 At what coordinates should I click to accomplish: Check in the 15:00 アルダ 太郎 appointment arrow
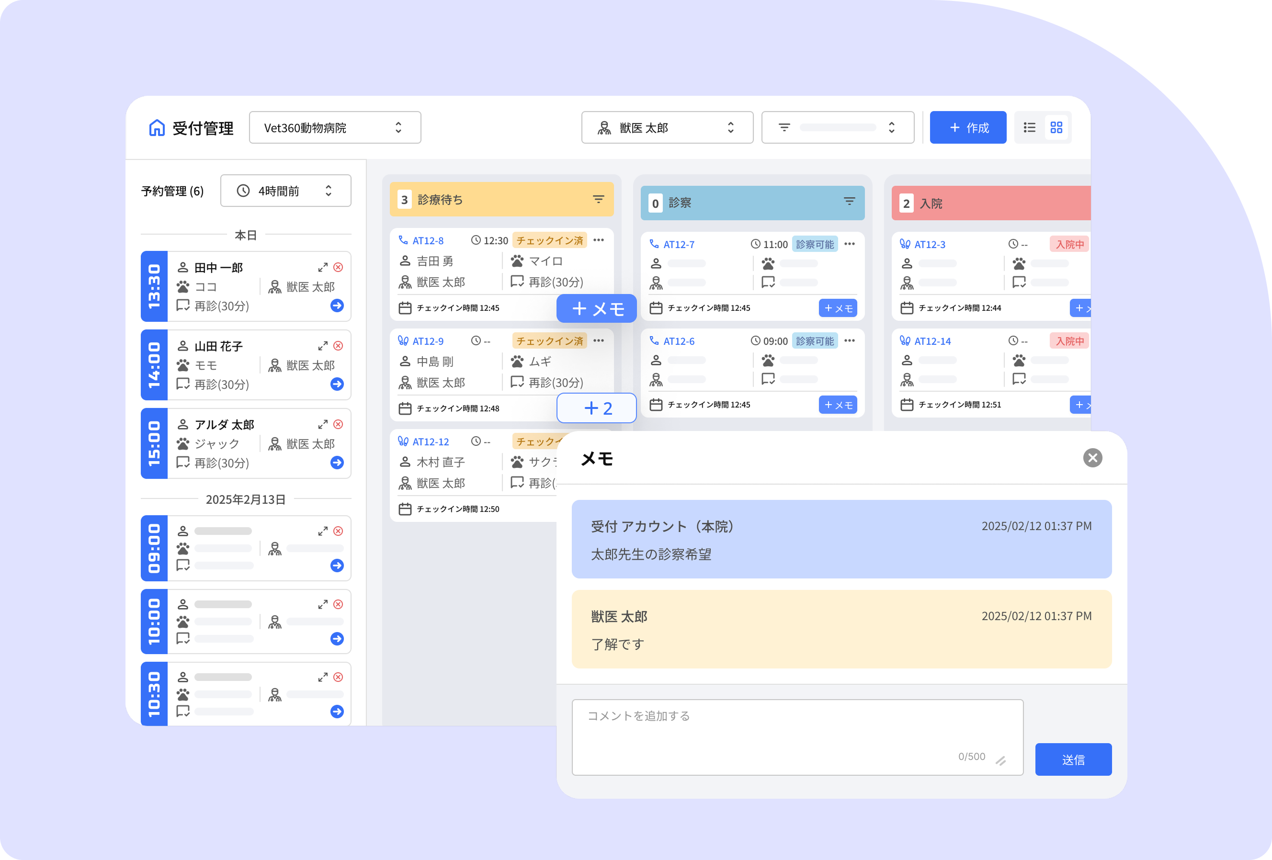click(337, 462)
